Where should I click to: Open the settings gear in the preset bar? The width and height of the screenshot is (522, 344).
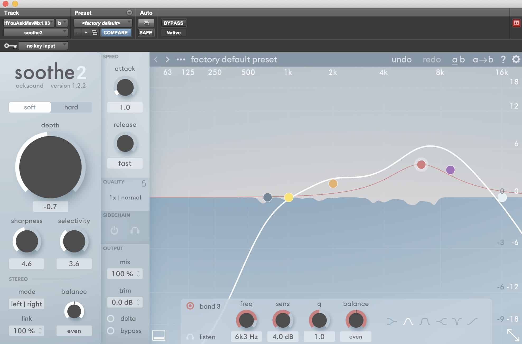516,59
